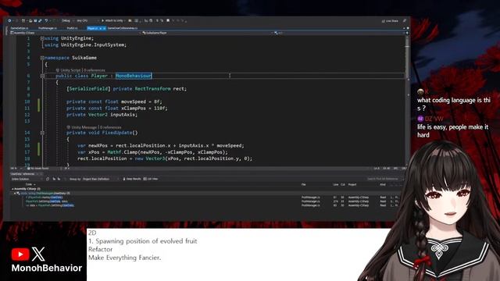Click the xClampPos constant declaration
The image size is (500, 281).
click(x=116, y=108)
